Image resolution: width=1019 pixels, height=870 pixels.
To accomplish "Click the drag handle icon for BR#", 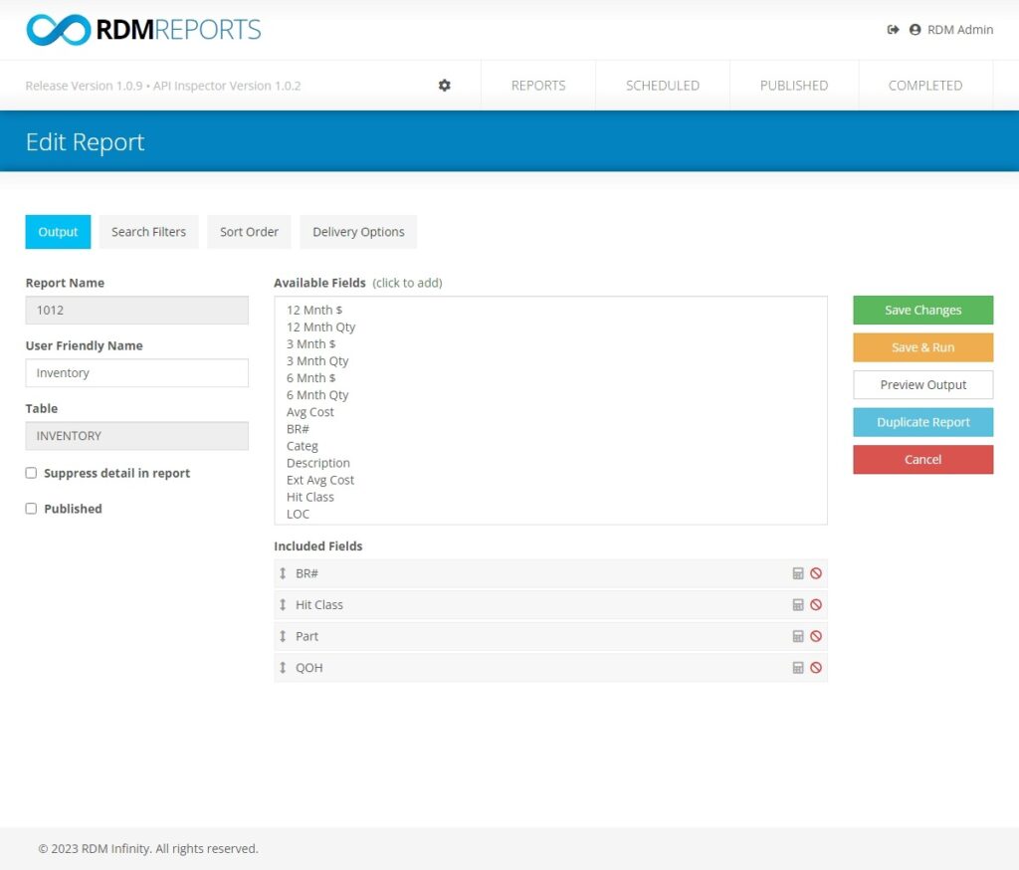I will [283, 573].
